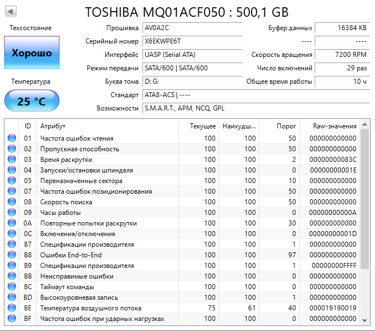Click the status orb for Скорость поиска
This screenshot has height=331, width=375.
pos(12,202)
